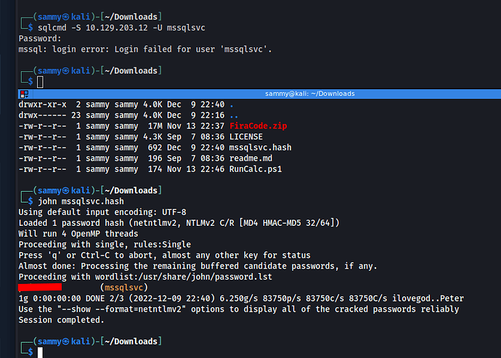Click the terminal pane grid icon in the titlebar
Screen dimensions: 501x358
24,94
